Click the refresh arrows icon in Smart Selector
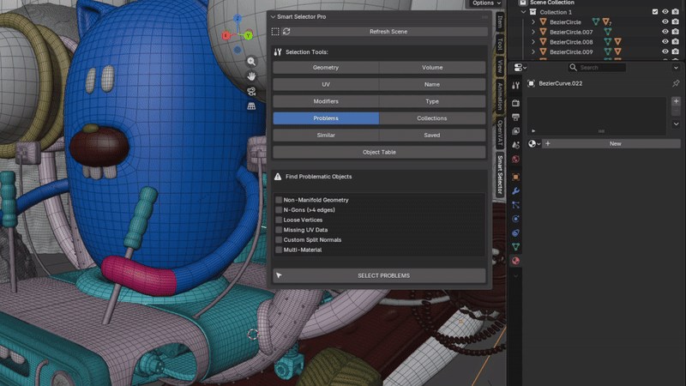The height and width of the screenshot is (386, 686). point(286,32)
